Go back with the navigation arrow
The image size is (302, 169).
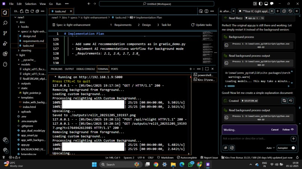[89, 4]
